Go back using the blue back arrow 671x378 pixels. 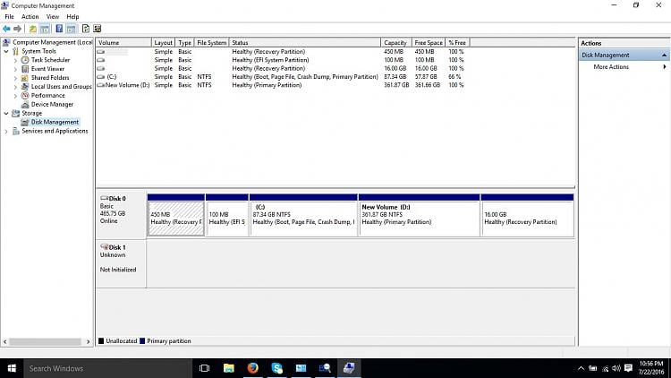pyautogui.click(x=6, y=29)
